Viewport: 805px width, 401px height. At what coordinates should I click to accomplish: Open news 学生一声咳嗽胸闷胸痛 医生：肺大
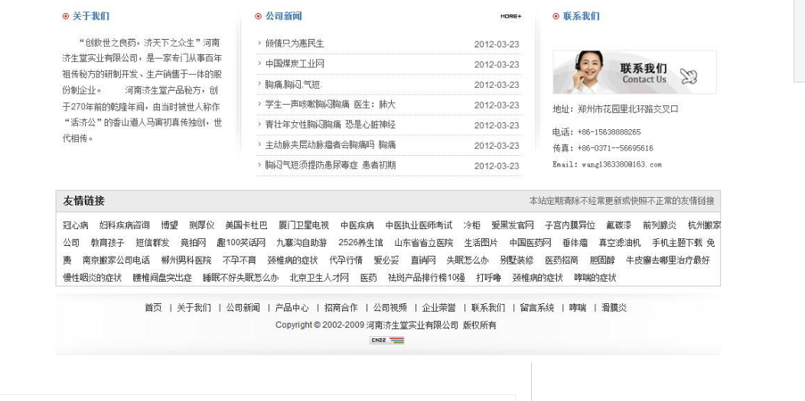[x=330, y=105]
